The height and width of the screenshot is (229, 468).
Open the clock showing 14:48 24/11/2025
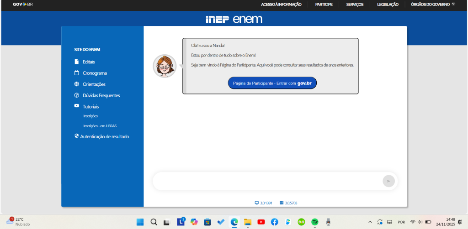point(446,222)
